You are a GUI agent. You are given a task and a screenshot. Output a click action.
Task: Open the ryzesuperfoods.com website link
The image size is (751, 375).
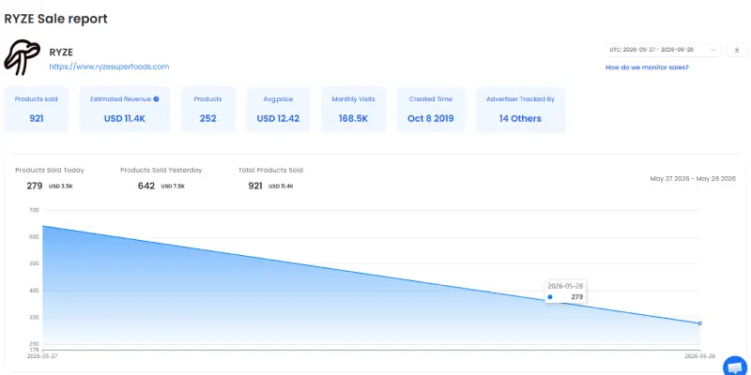[109, 67]
